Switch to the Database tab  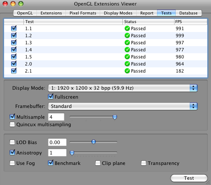click(189, 13)
